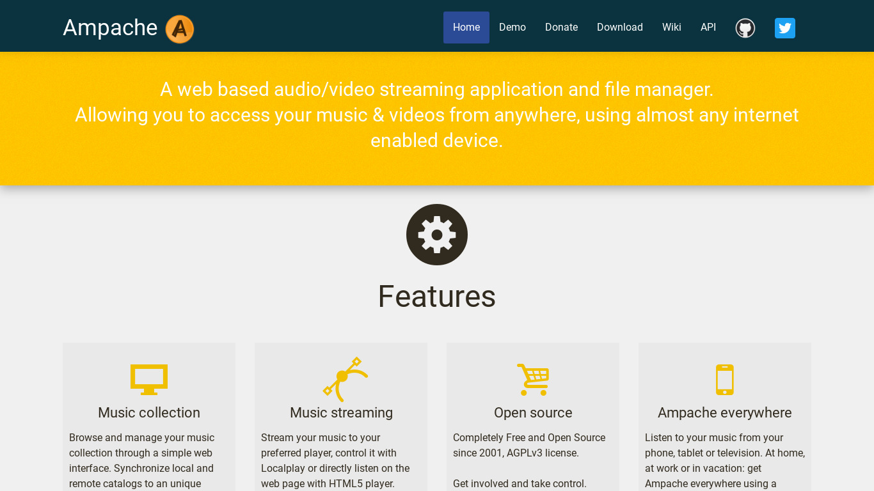Click the orange Ampache logo icon
Screen dimensions: 874x491
[180, 29]
